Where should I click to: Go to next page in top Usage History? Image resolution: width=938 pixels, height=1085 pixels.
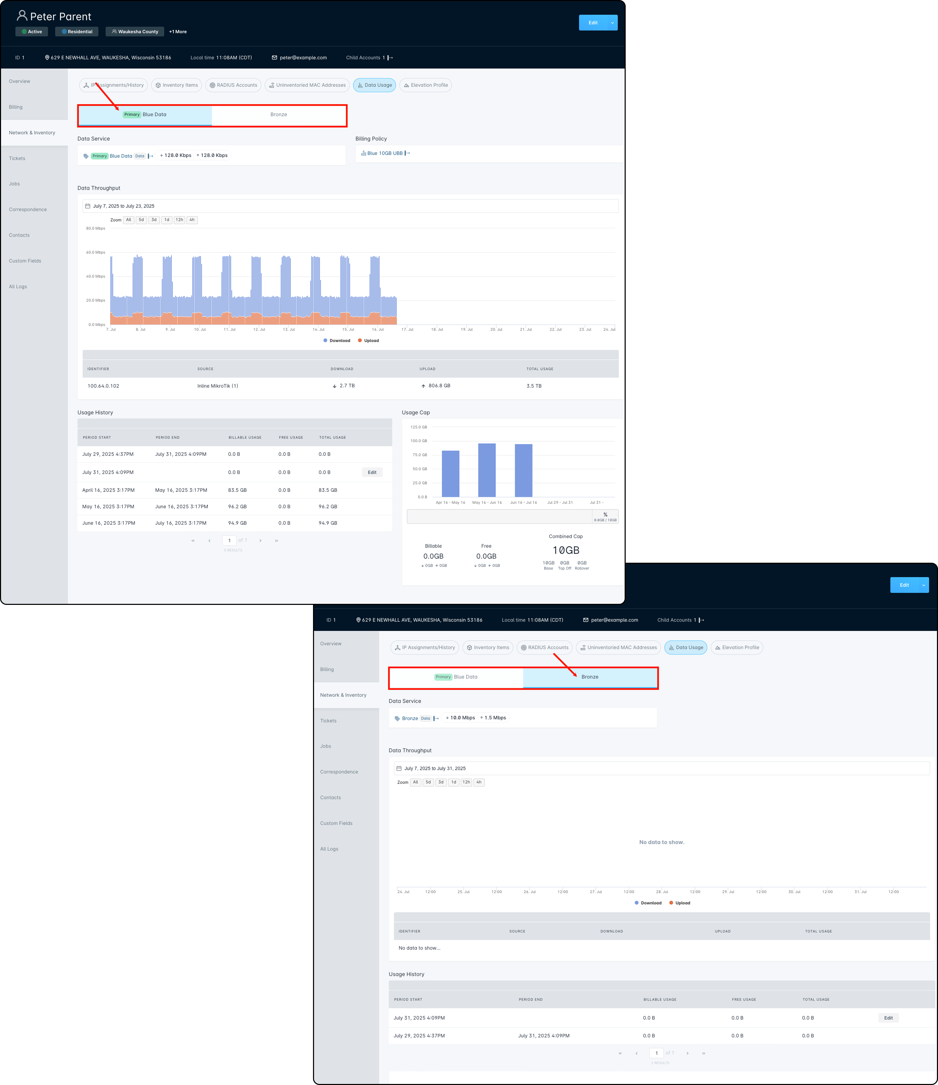260,540
